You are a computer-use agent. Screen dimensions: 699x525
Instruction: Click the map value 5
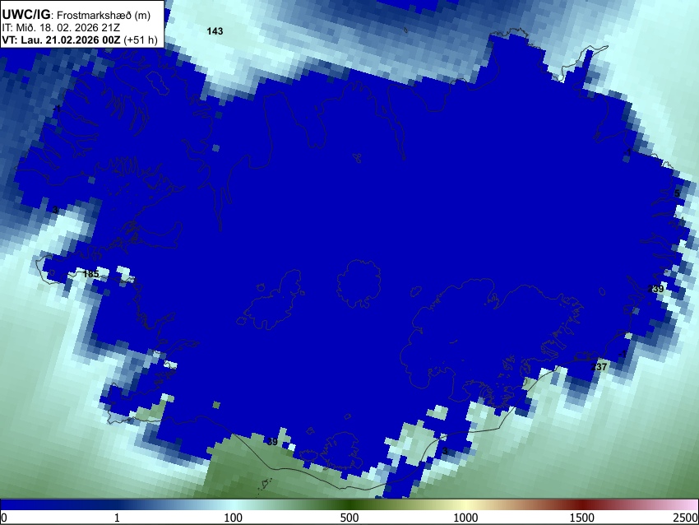[x=677, y=193]
